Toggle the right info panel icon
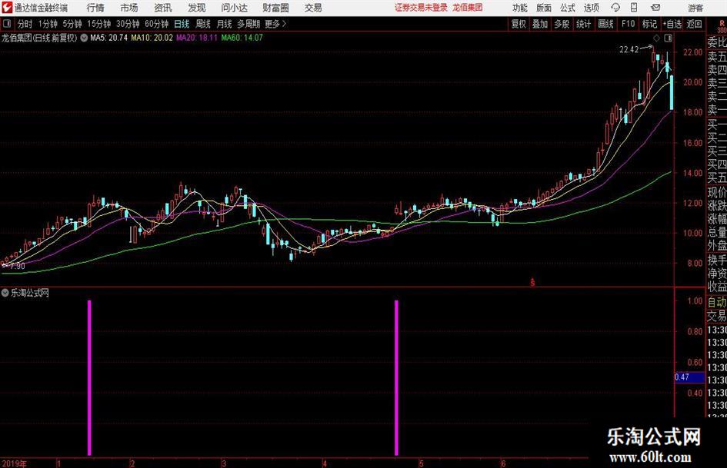The height and width of the screenshot is (468, 727). [668, 38]
